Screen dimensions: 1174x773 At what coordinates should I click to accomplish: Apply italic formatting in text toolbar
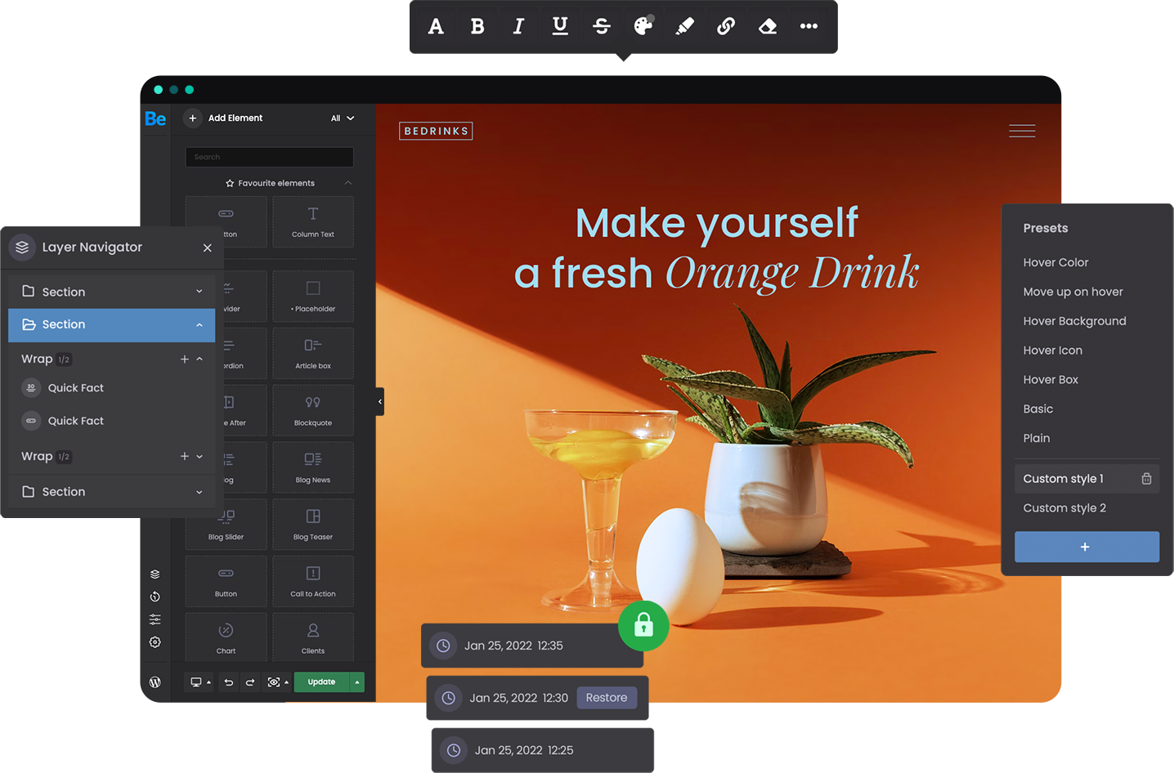coord(518,27)
